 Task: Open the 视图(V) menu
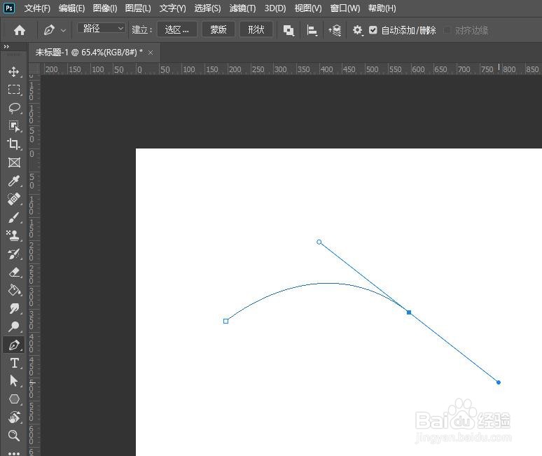(308, 8)
